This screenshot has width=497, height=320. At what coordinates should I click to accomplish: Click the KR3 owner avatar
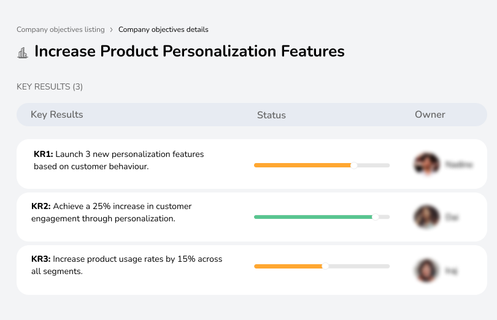coord(427,270)
